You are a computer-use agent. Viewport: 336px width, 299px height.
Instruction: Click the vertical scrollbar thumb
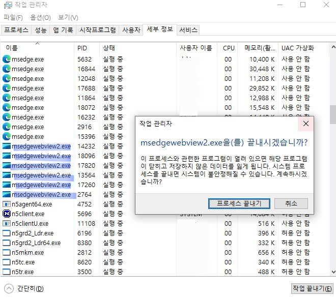click(333, 115)
